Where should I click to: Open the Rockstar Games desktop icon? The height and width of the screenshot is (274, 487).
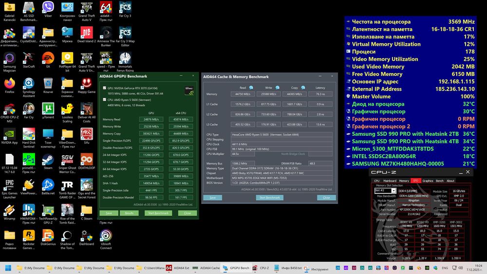click(29, 240)
